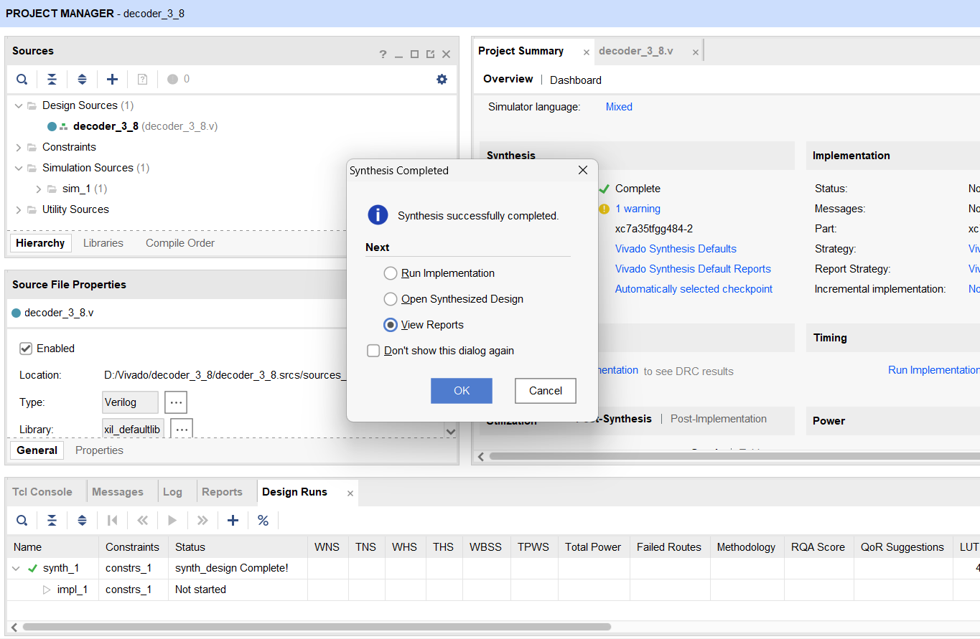Click the search icon in Sources panel
Image resolution: width=980 pixels, height=639 pixels.
(22, 80)
